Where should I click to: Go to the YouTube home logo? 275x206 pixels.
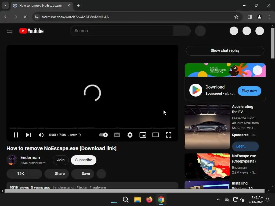[31, 31]
